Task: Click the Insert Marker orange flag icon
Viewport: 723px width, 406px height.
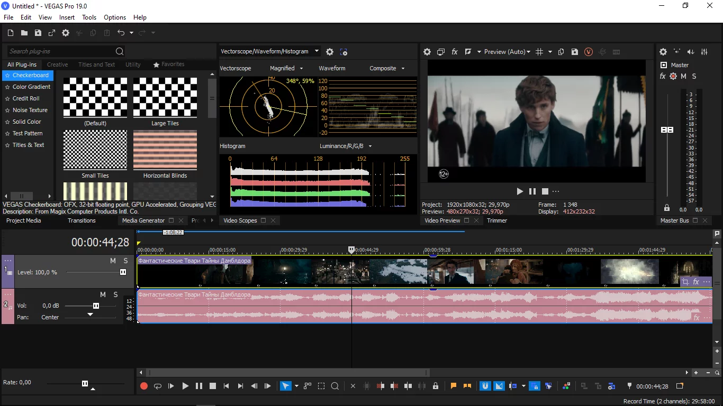Action: [454, 386]
